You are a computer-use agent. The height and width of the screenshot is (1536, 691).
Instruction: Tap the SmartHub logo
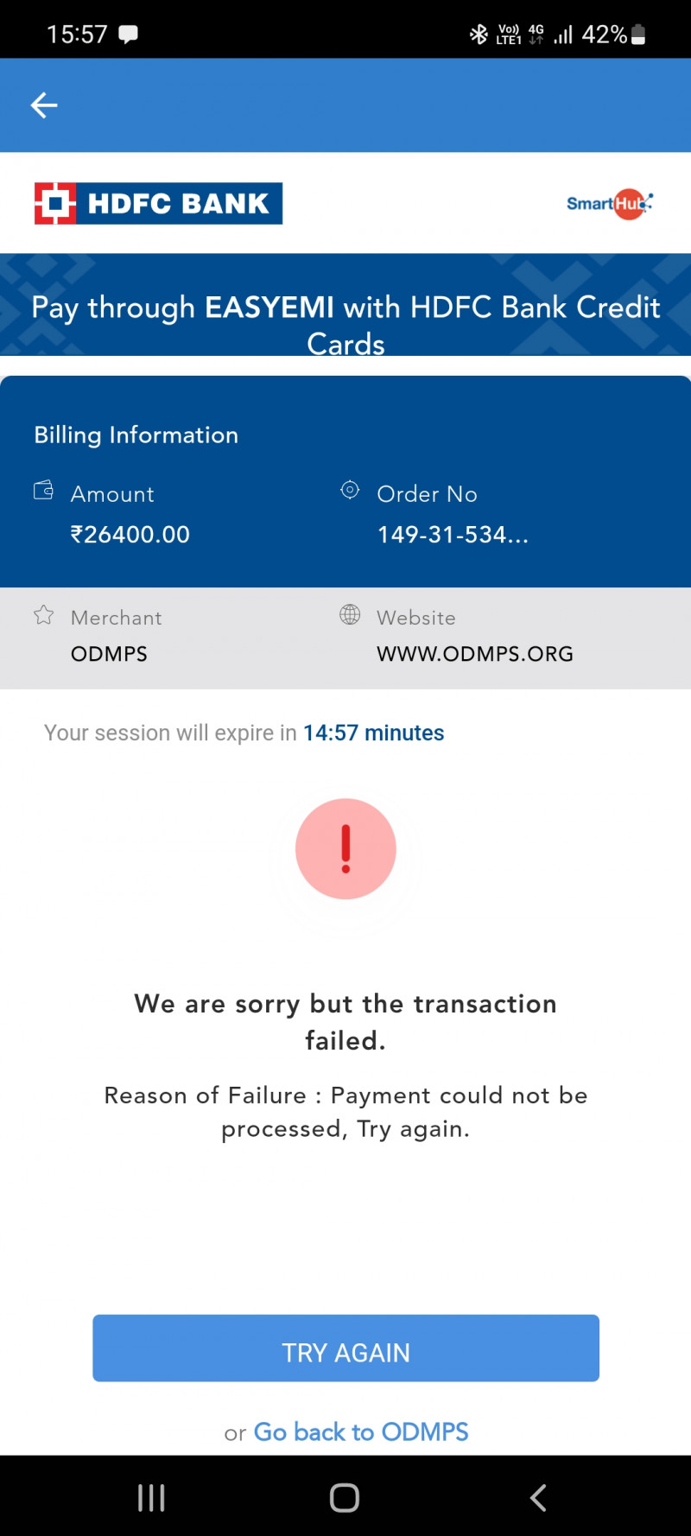609,204
